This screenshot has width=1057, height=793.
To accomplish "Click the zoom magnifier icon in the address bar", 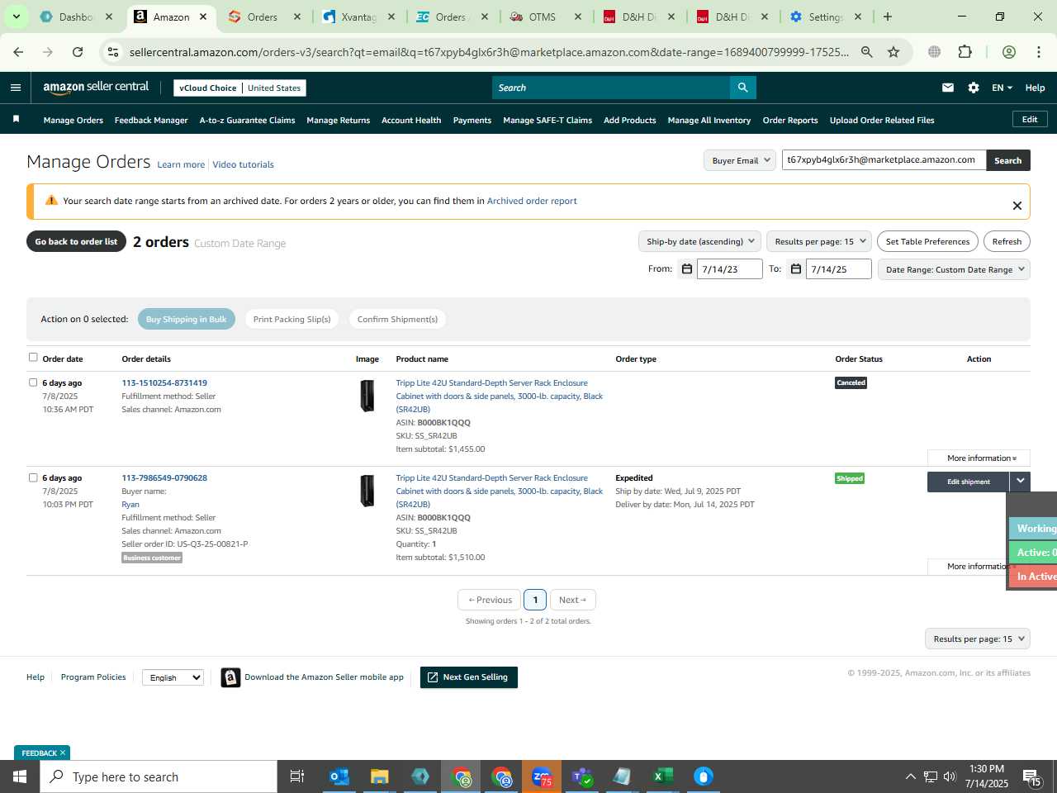I will pos(867,52).
